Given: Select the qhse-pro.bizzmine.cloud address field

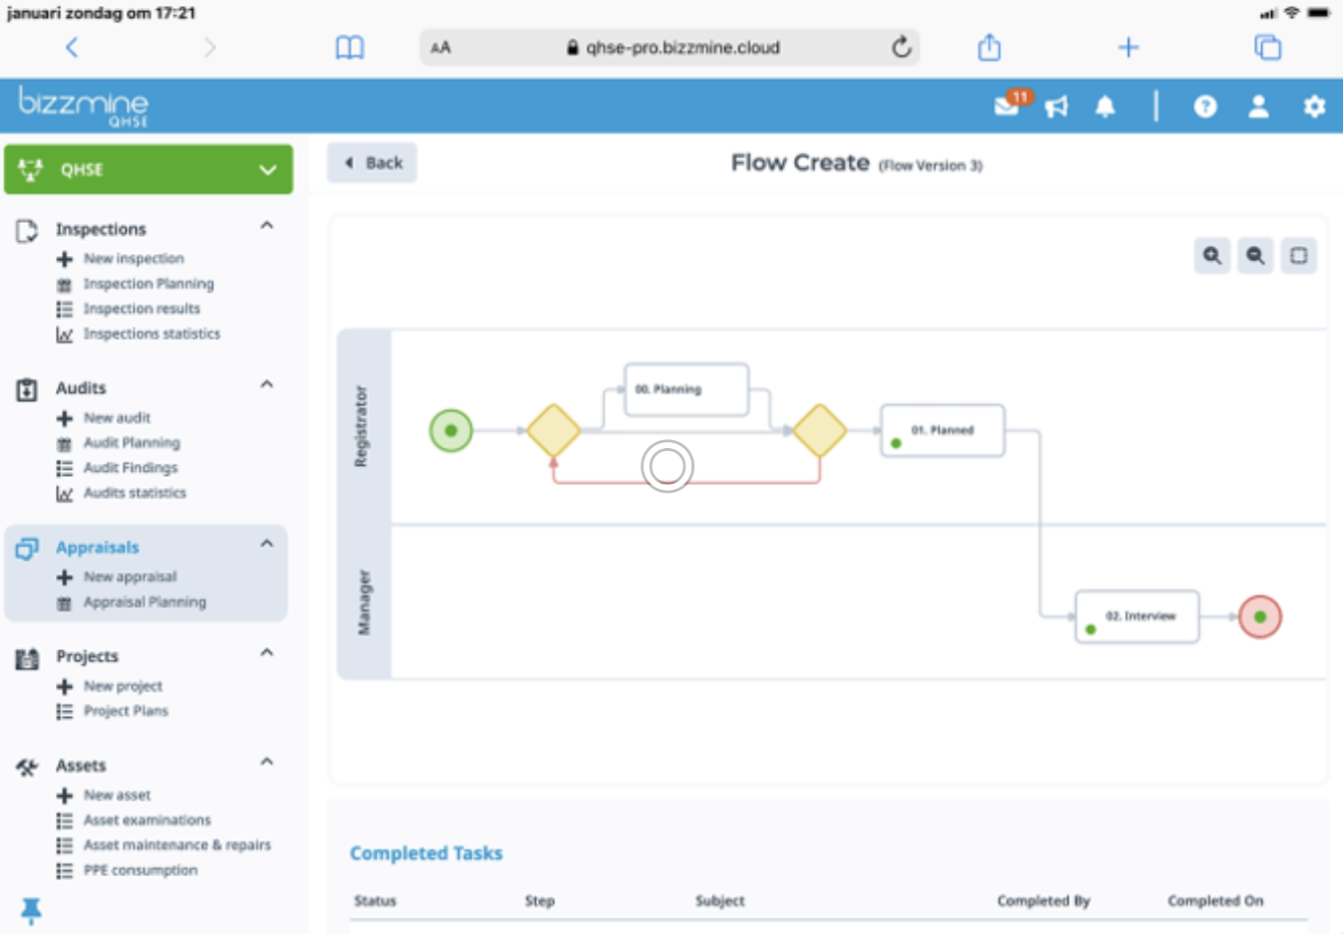Looking at the screenshot, I should [670, 47].
